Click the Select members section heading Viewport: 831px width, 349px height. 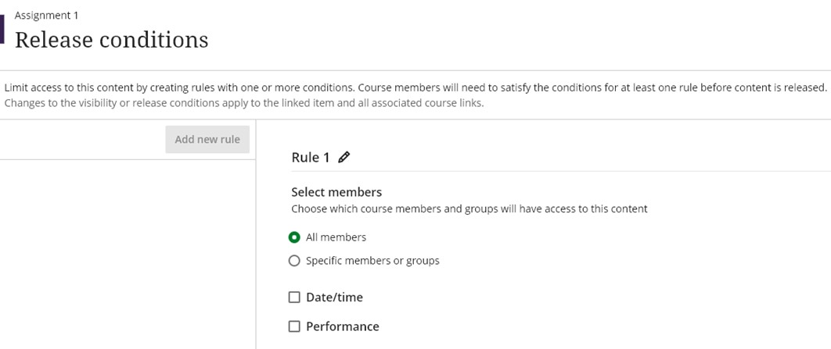(x=336, y=191)
